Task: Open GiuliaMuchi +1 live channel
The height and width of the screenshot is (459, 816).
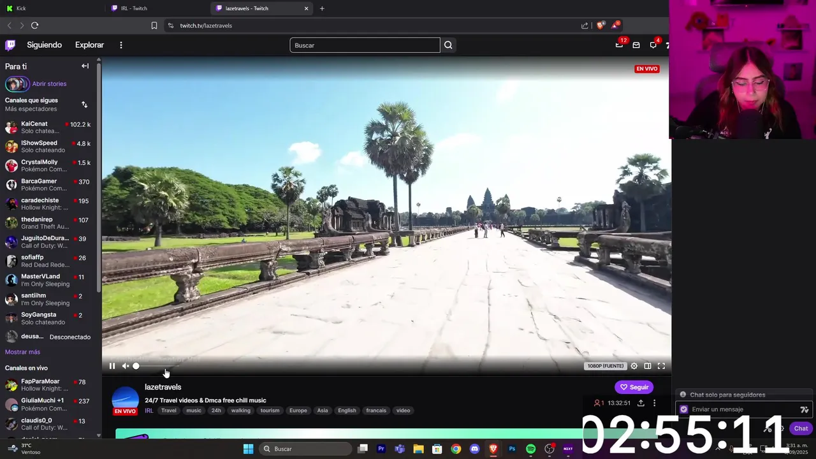Action: [49, 404]
